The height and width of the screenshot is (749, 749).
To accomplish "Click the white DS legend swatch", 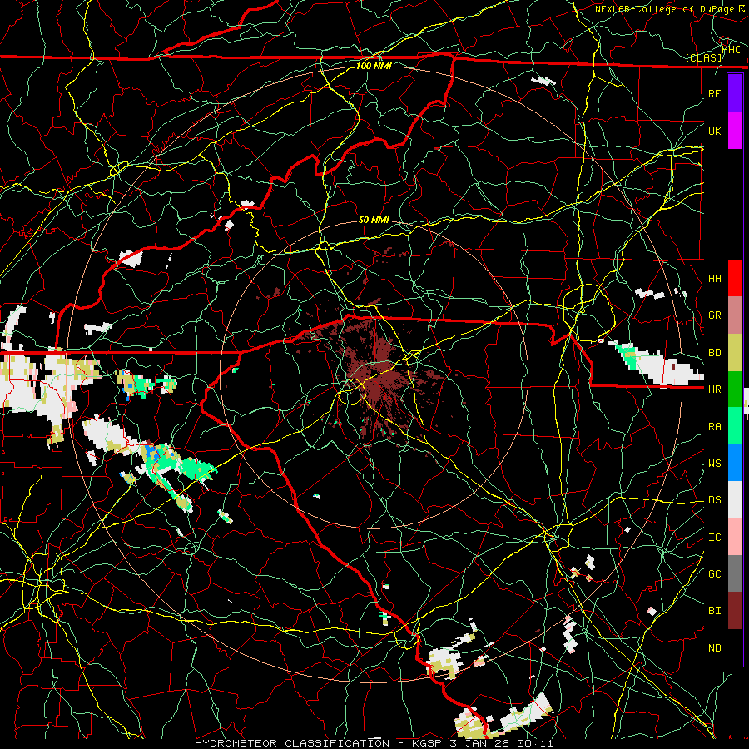I will click(735, 499).
